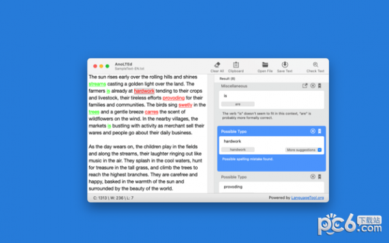Save the text using the Save Text icon
Viewport: 389px width, 243px height.
(x=285, y=65)
